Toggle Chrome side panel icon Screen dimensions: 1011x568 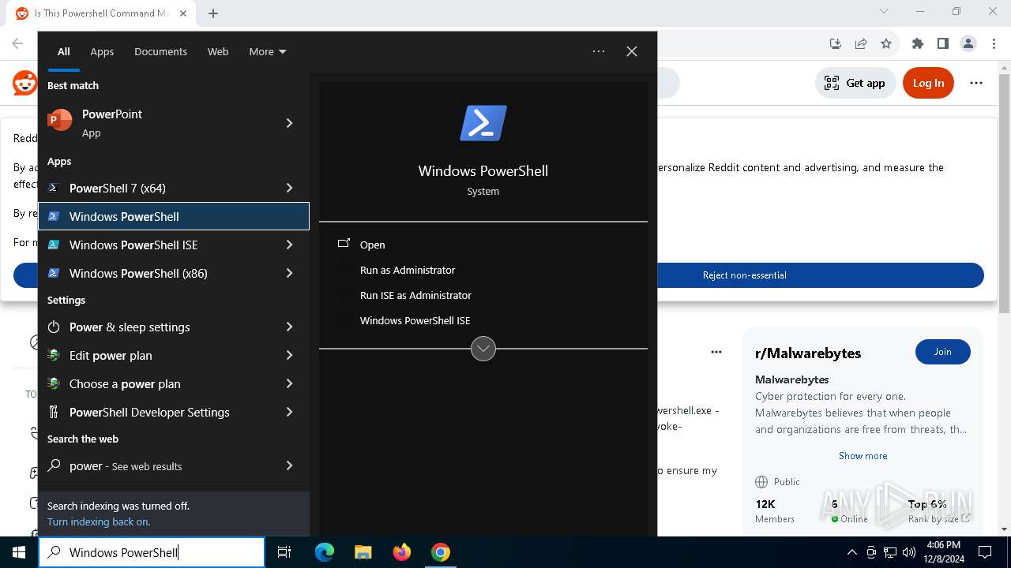(x=943, y=44)
